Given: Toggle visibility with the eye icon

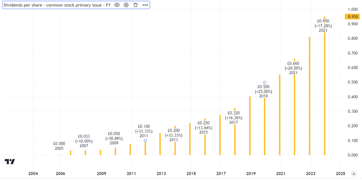Looking at the screenshot, I should pyautogui.click(x=117, y=5).
